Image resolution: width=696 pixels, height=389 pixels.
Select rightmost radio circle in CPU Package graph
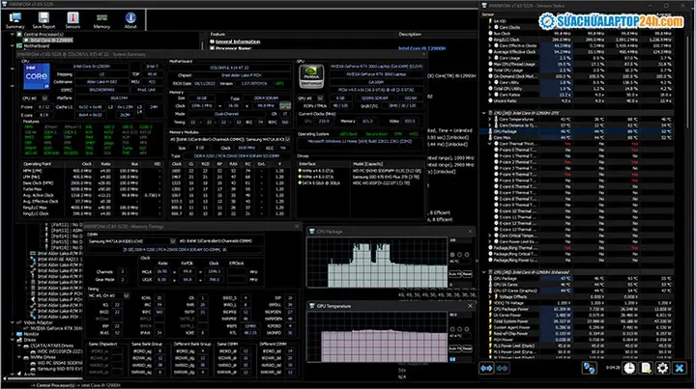point(467,255)
